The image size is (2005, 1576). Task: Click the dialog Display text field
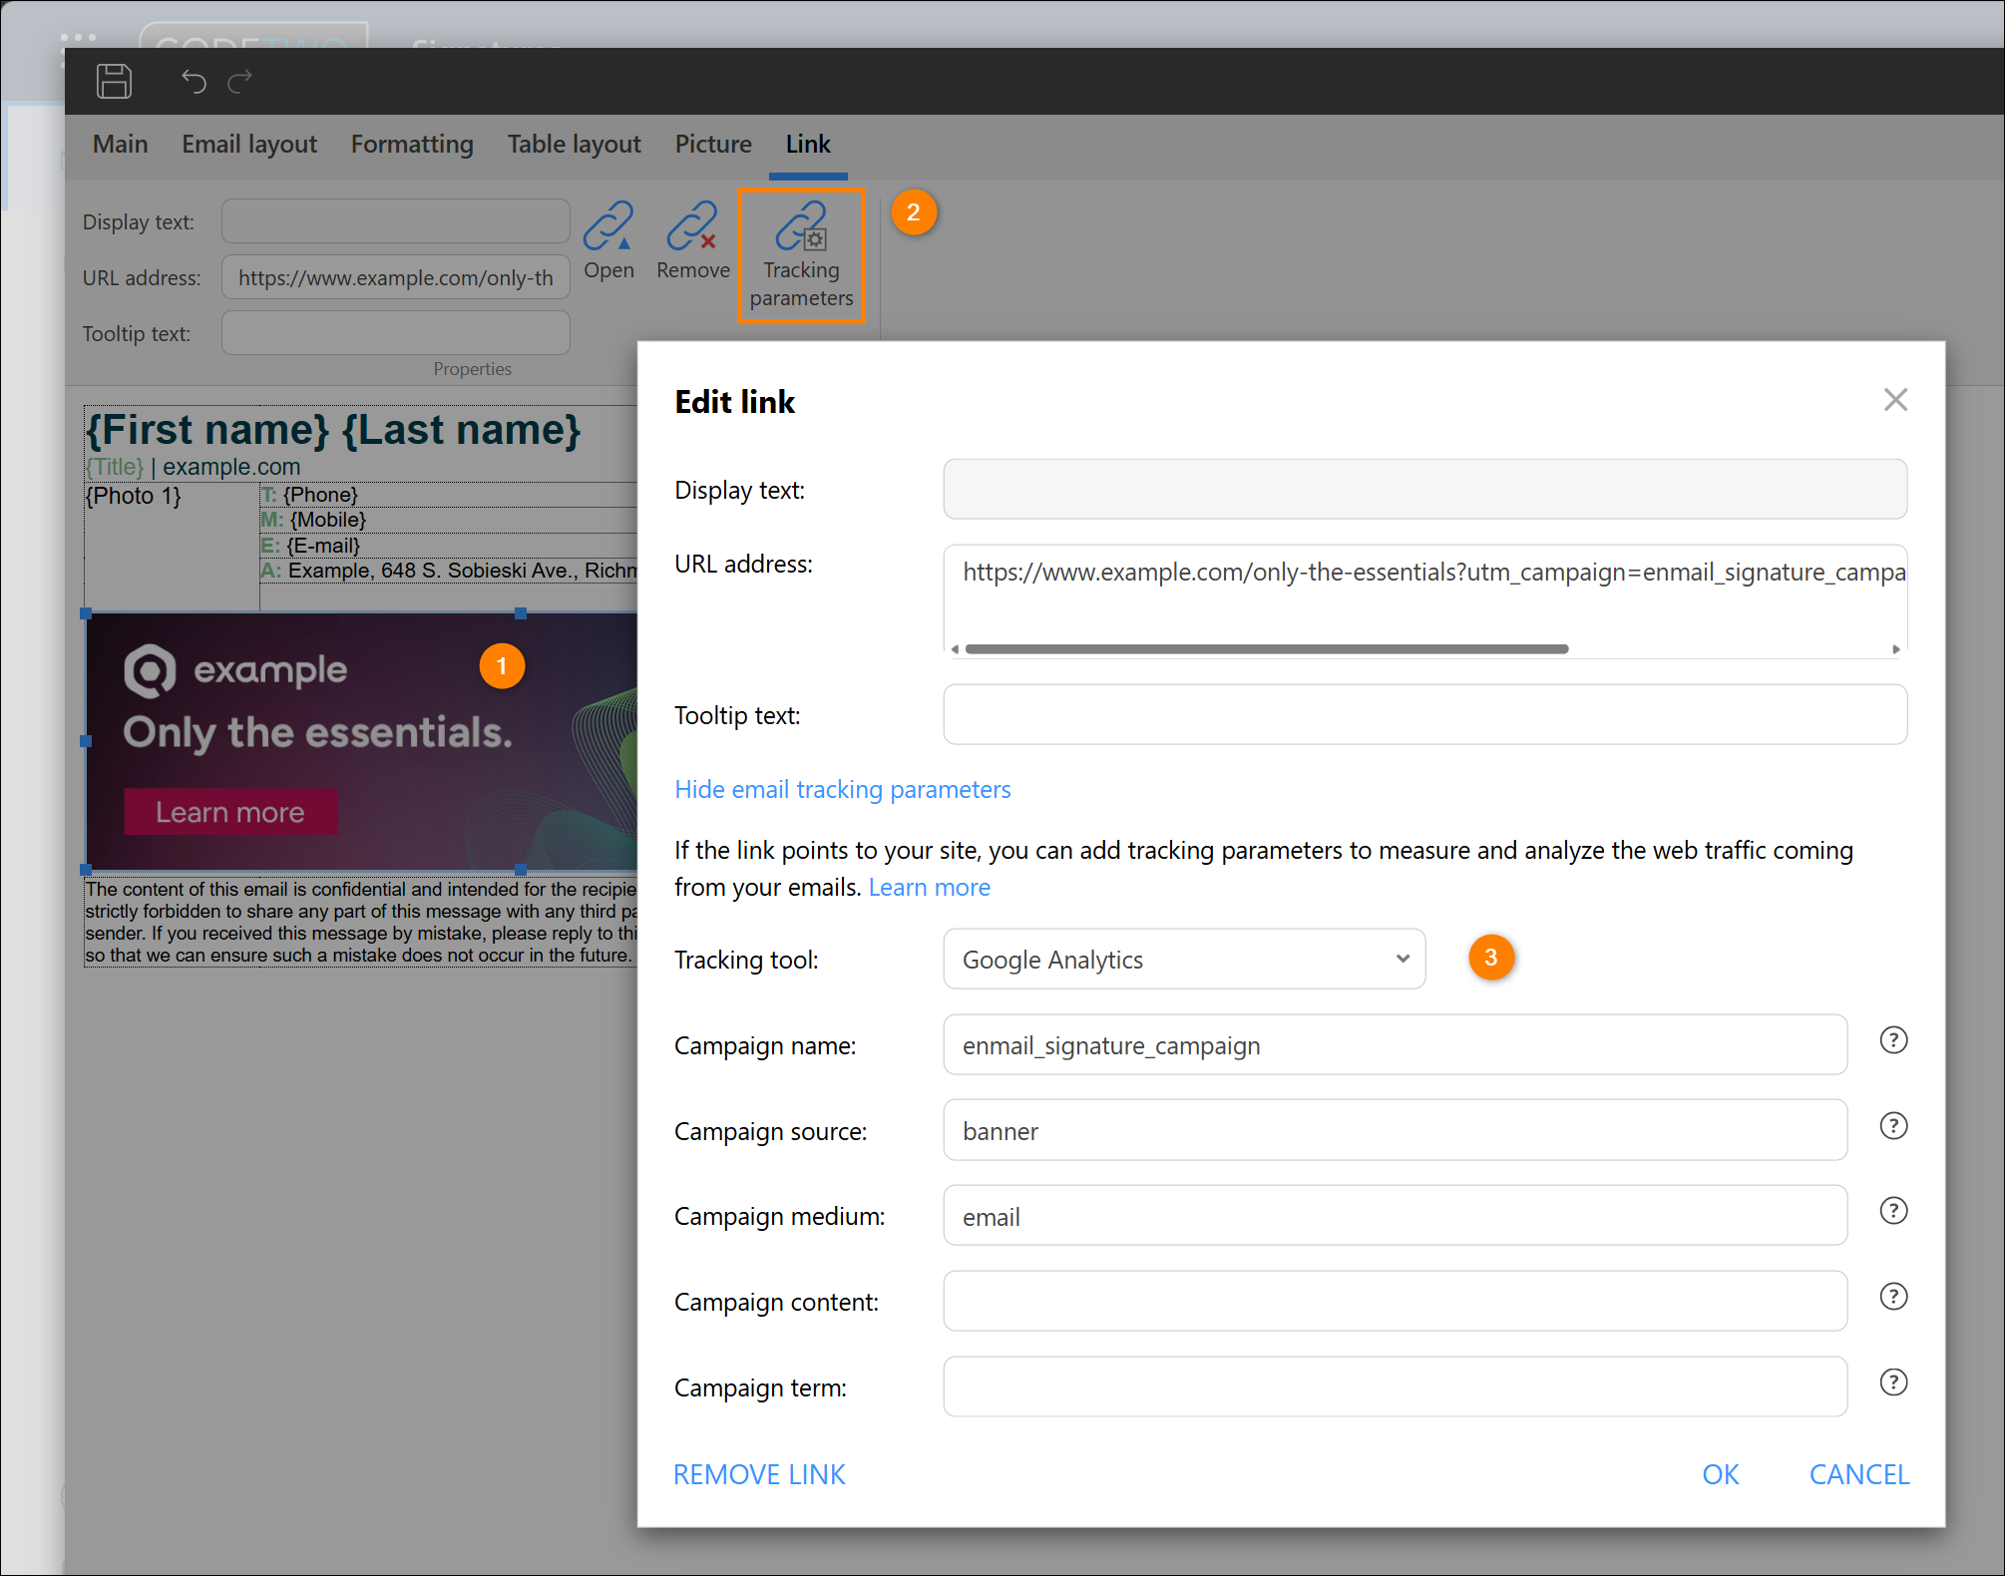1425,489
